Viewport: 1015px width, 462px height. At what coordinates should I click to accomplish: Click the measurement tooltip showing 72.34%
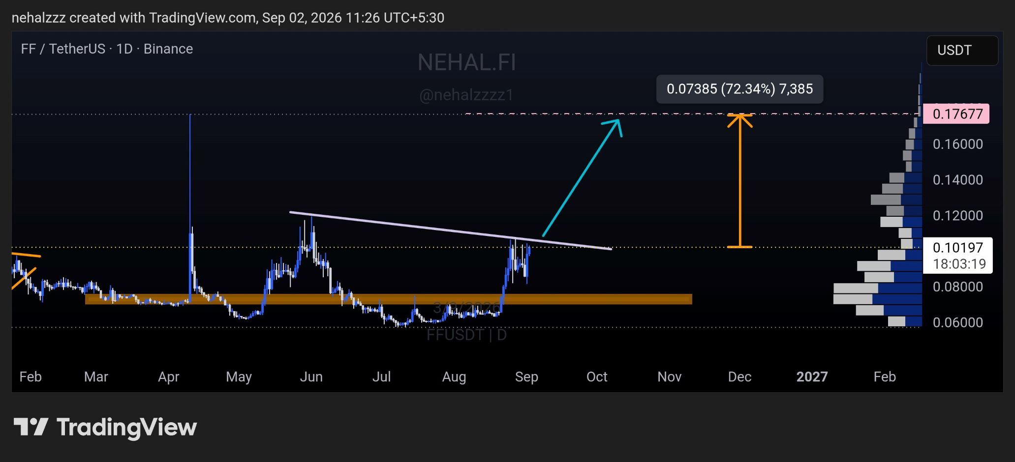coord(739,89)
